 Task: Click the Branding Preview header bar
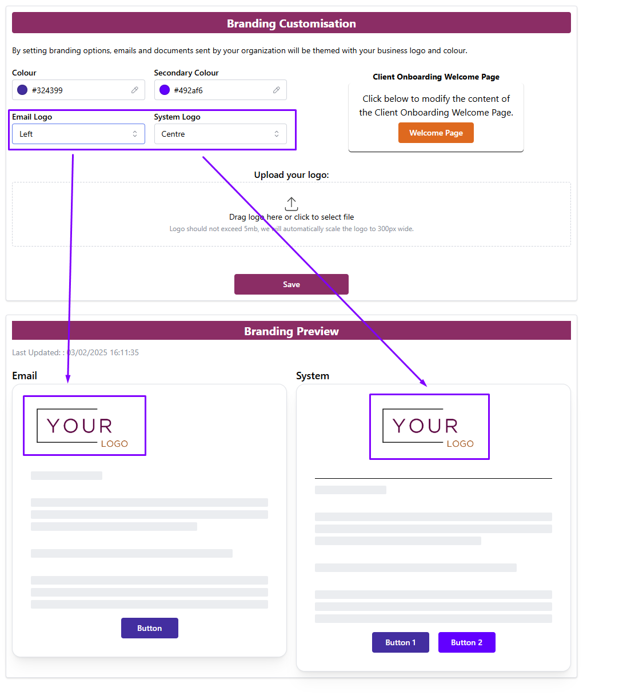click(x=291, y=331)
